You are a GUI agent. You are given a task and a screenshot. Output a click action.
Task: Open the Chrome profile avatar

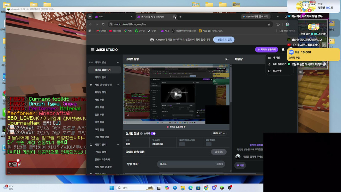287,24
